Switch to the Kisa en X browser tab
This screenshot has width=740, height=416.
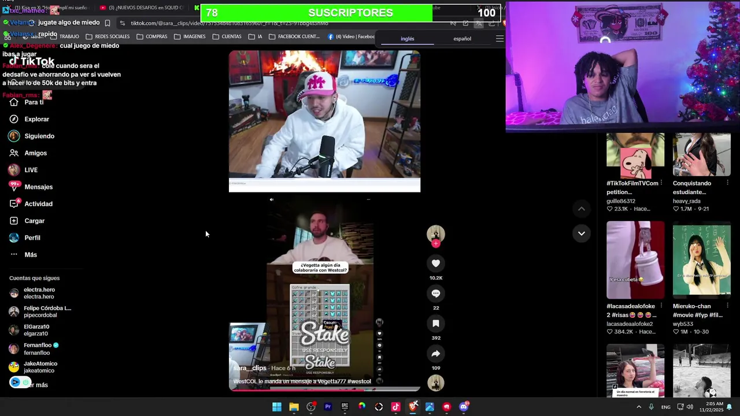point(49,8)
